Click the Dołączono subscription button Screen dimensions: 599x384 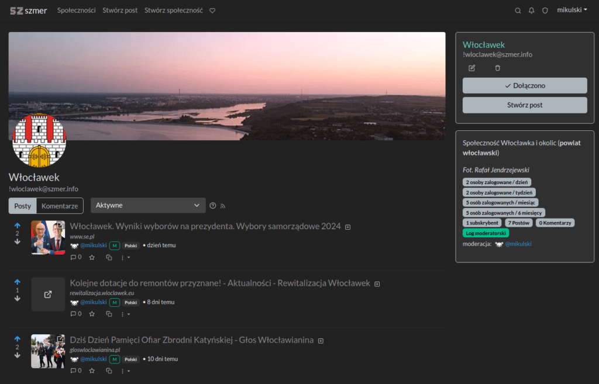[x=524, y=85]
